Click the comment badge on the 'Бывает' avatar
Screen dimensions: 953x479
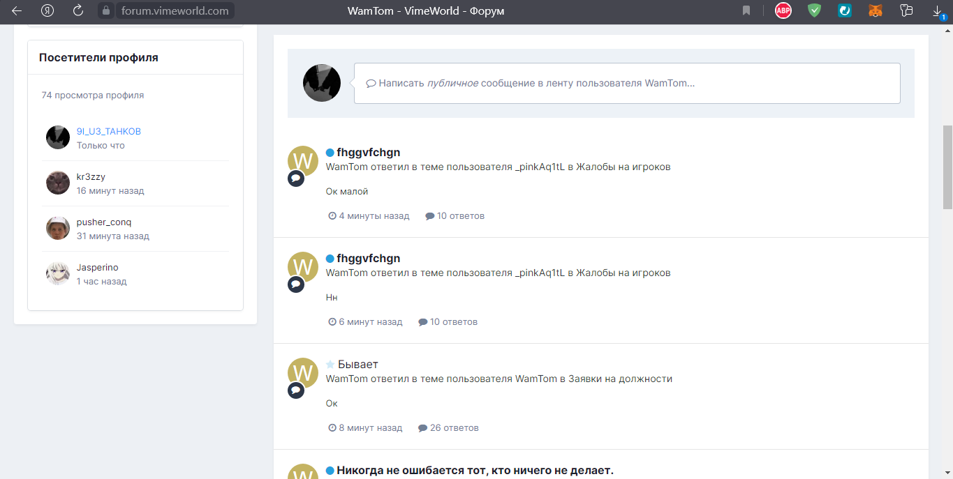pyautogui.click(x=296, y=390)
